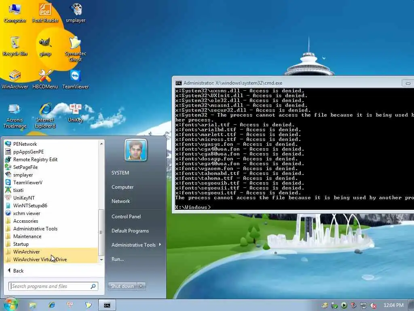Minimize the cmd.exe window
The height and width of the screenshot is (311, 414).
[x=408, y=83]
